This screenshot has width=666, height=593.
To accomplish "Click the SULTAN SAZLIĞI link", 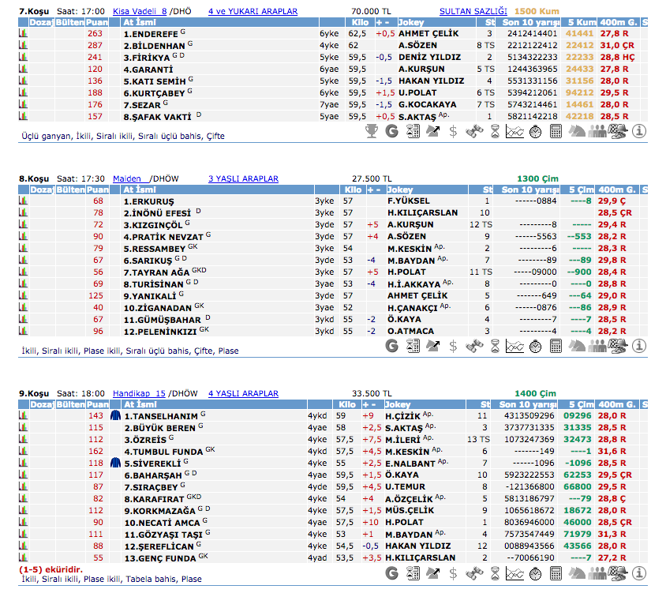I will [x=473, y=12].
